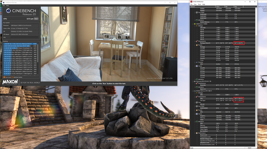Screen dimensions: 267x149
Task: Click the HWMonitor scroll-up arrow
Action: [256, 9]
